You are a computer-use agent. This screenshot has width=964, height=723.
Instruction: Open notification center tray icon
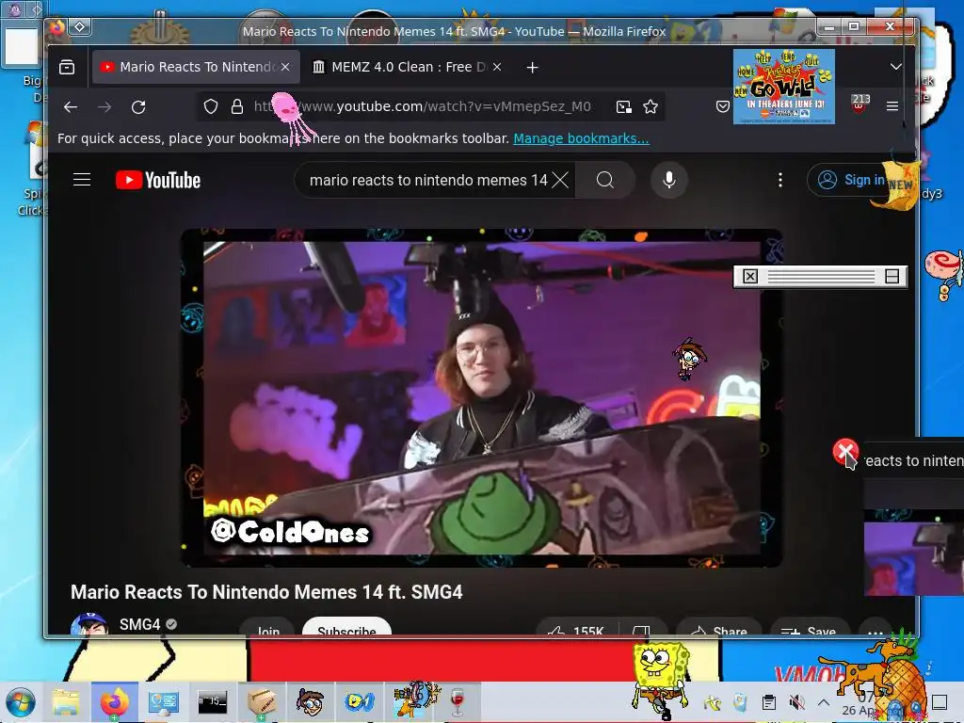point(939,702)
